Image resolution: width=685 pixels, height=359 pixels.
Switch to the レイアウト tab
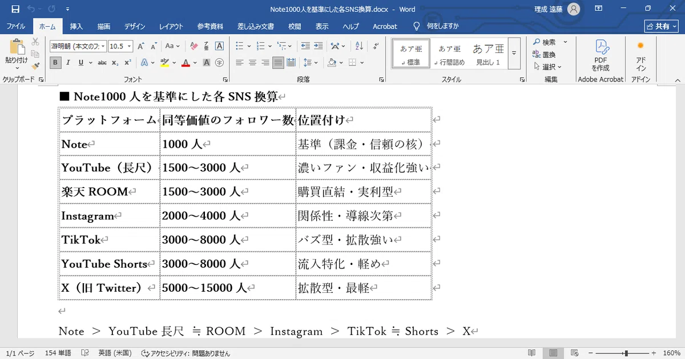[x=171, y=26]
